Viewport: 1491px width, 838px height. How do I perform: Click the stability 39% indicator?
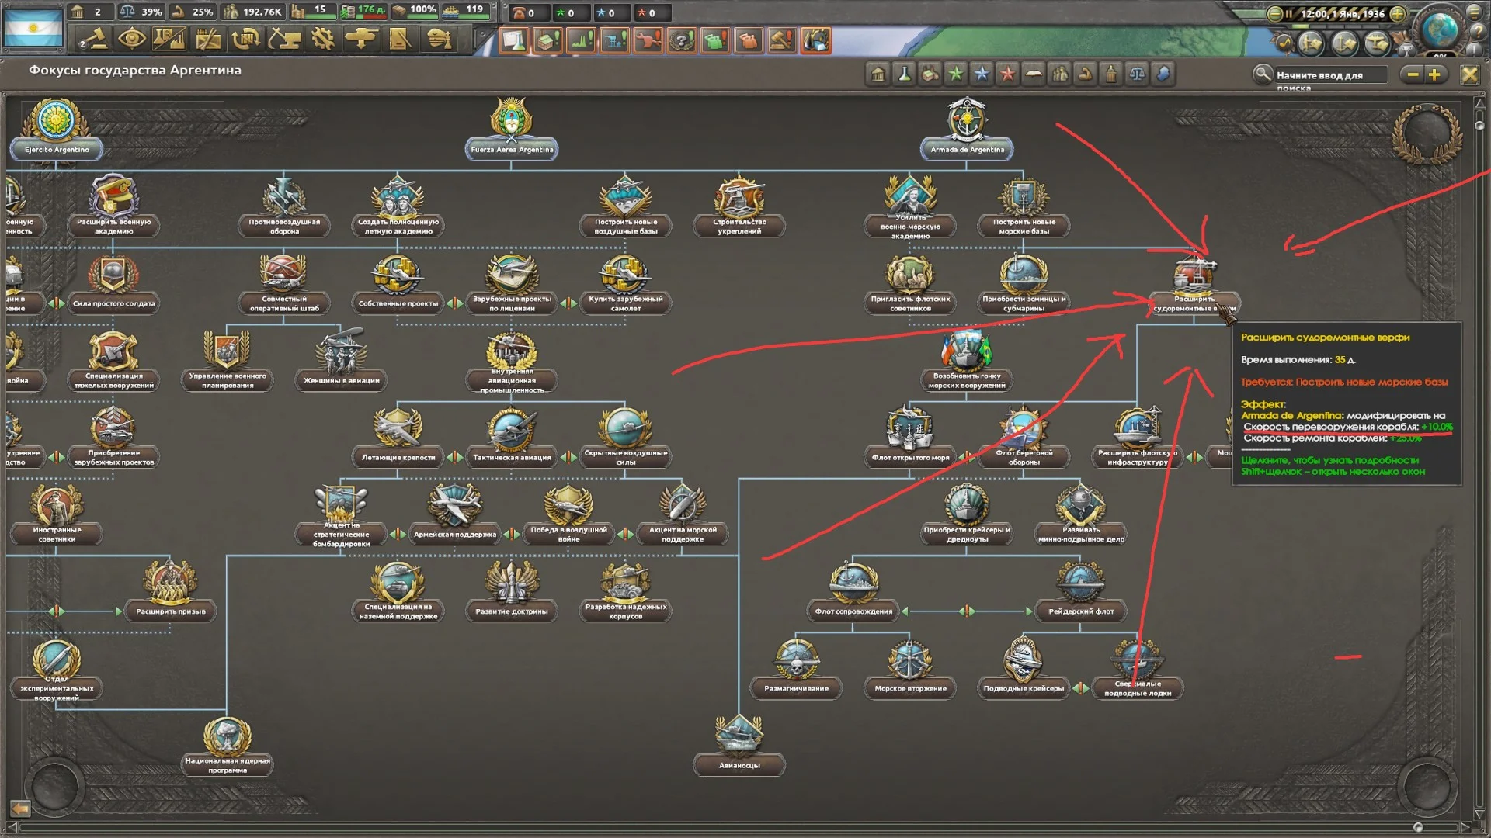pos(141,12)
